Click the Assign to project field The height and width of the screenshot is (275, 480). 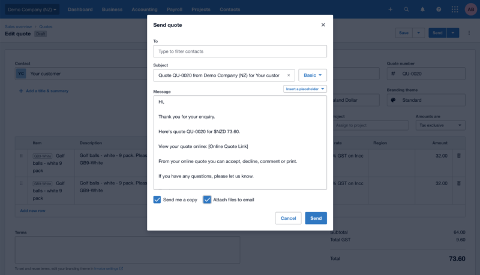(x=371, y=125)
